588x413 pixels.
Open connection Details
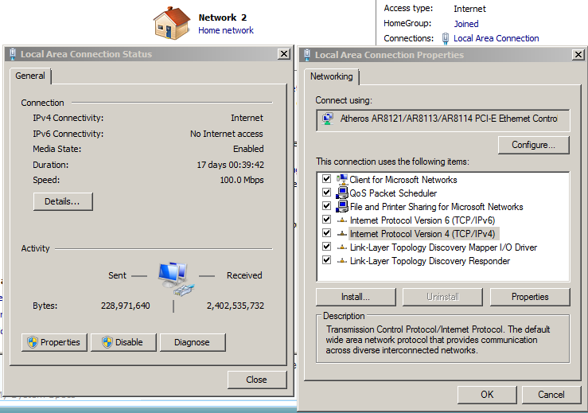pyautogui.click(x=63, y=201)
